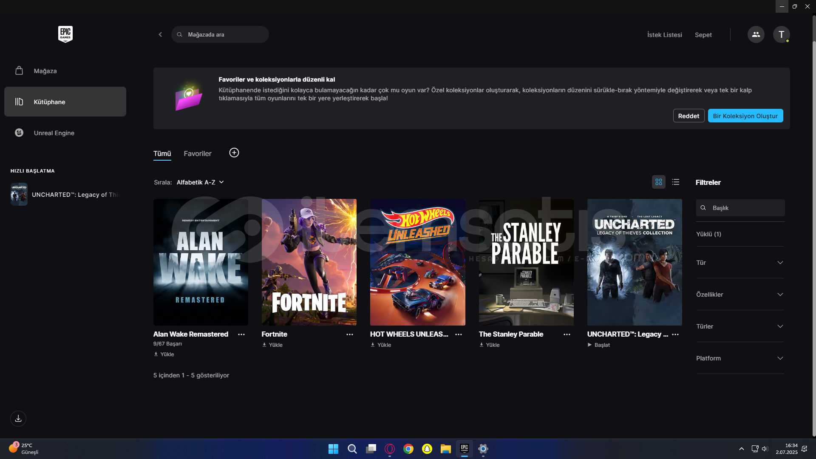This screenshot has width=816, height=459.
Task: Switch to the Favoriler tab
Action: [x=198, y=153]
